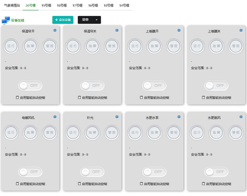The height and width of the screenshot is (196, 247).
Task: Click the 设备在线 computer status icon
Action: [5, 21]
